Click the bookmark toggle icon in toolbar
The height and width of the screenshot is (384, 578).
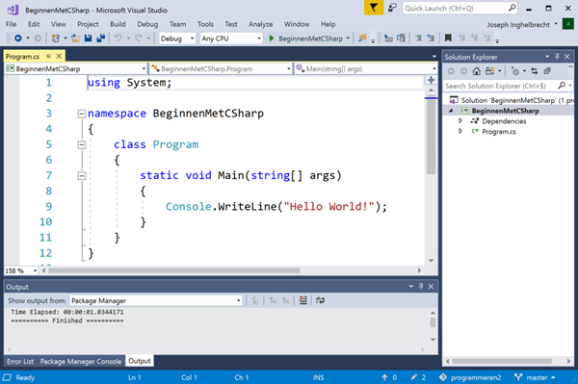coord(448,38)
